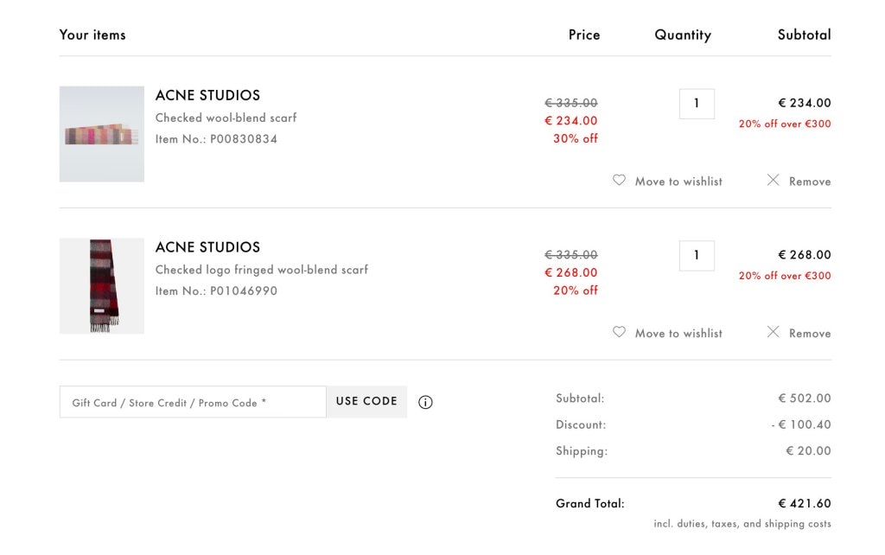885x555 pixels.
Task: Select the quantity box for item P01046990
Action: [697, 256]
